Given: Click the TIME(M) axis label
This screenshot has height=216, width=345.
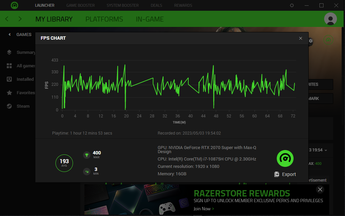Looking at the screenshot, I should click(x=179, y=122).
